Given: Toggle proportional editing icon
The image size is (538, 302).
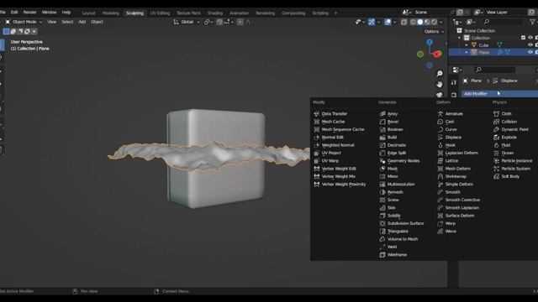Looking at the screenshot, I should pos(240,22).
